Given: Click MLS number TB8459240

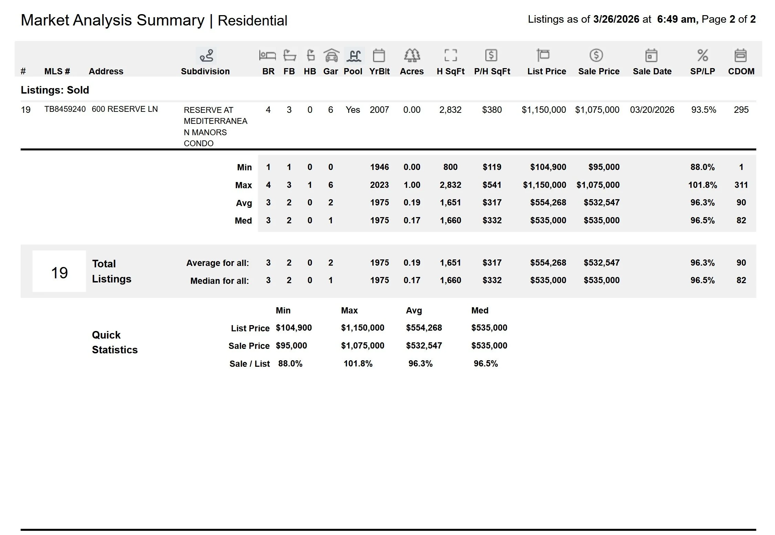Looking at the screenshot, I should coord(65,109).
